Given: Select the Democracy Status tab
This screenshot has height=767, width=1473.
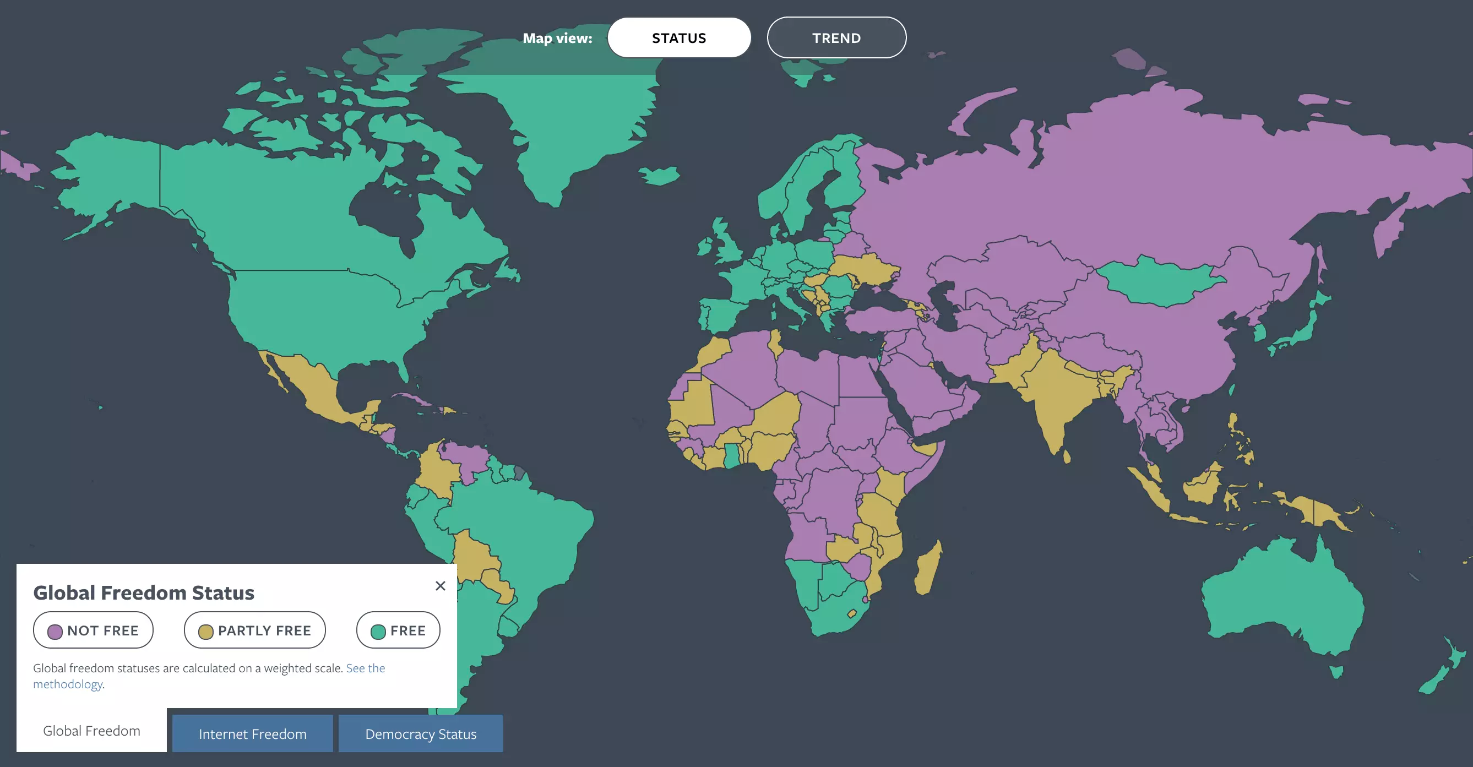Looking at the screenshot, I should 421,733.
